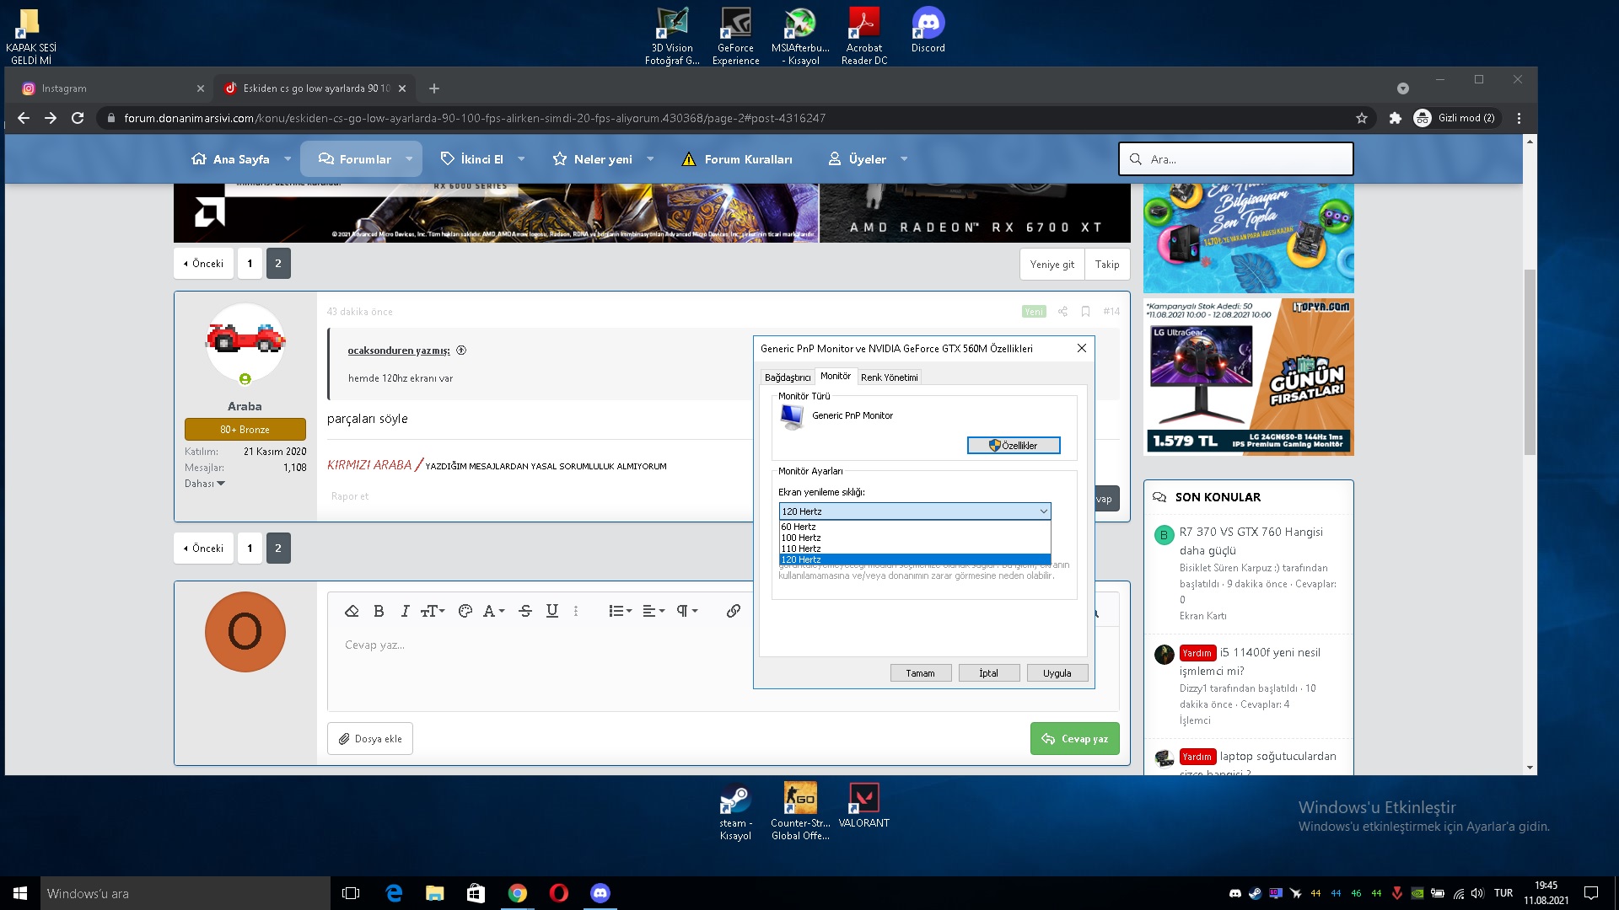The height and width of the screenshot is (910, 1619).
Task: Click the share icon on post #14
Action: [1062, 312]
